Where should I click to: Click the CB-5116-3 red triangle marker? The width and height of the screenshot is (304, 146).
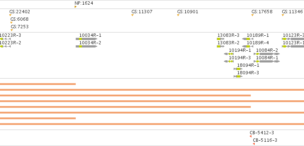[254, 144]
